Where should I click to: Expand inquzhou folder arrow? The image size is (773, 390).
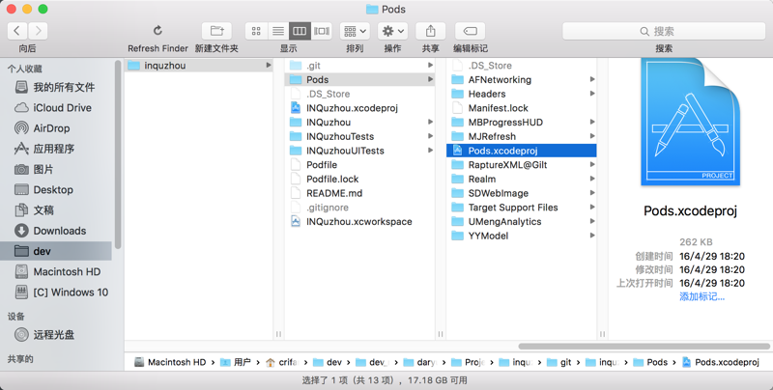tap(269, 65)
